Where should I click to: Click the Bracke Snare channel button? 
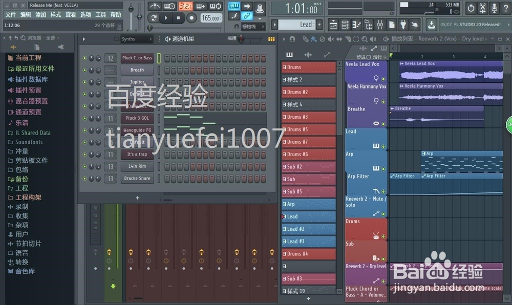(137, 179)
